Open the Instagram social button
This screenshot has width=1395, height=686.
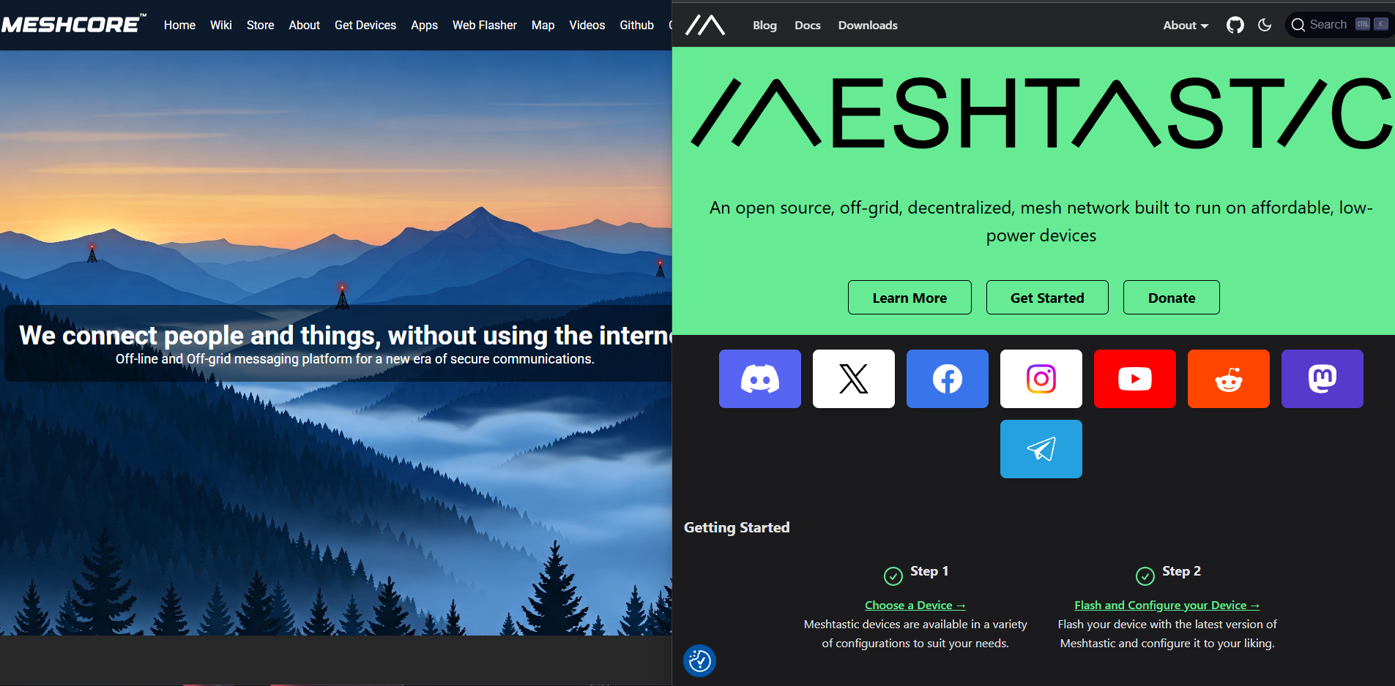coord(1041,379)
